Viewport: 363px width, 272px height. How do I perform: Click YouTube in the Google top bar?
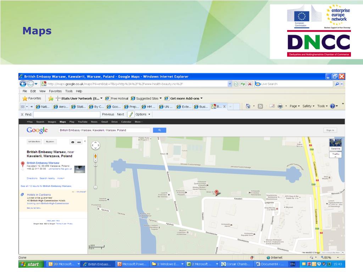(82, 122)
